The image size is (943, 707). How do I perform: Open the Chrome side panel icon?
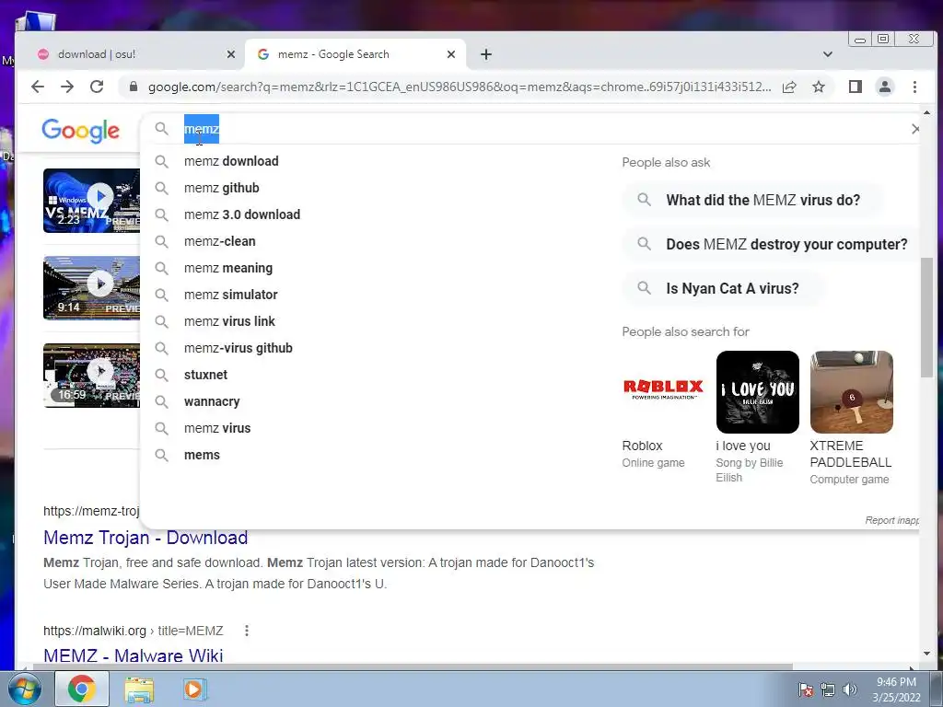pos(856,87)
